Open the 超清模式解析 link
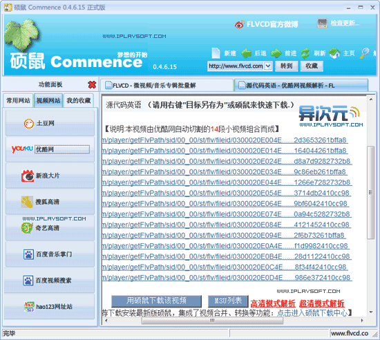380x340 pixels. (x=321, y=303)
